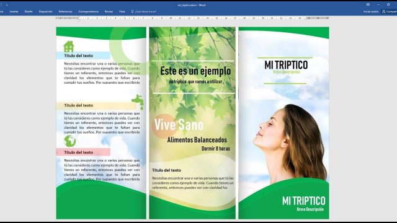Switch to the Referencias tab
The width and height of the screenshot is (397, 223).
65,12
